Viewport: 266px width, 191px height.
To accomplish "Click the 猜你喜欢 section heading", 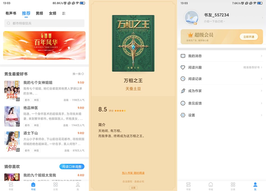I will pos(12,167).
